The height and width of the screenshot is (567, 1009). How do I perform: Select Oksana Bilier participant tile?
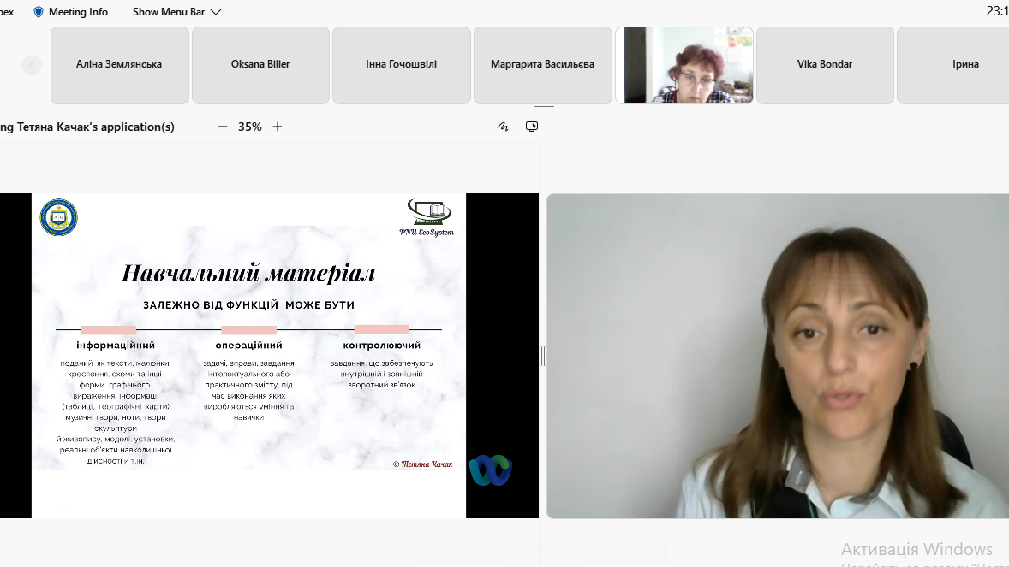pos(260,65)
